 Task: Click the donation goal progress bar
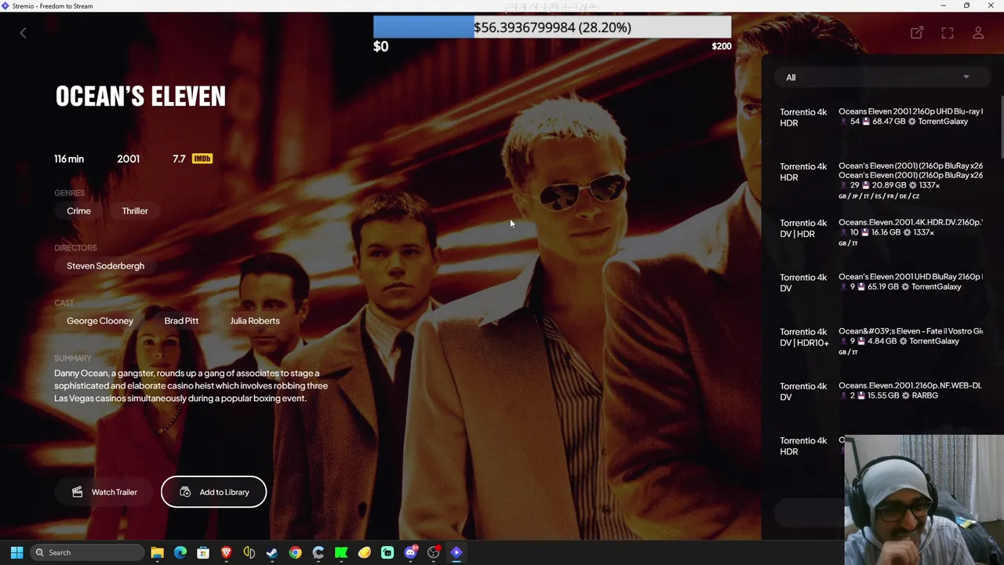552,27
